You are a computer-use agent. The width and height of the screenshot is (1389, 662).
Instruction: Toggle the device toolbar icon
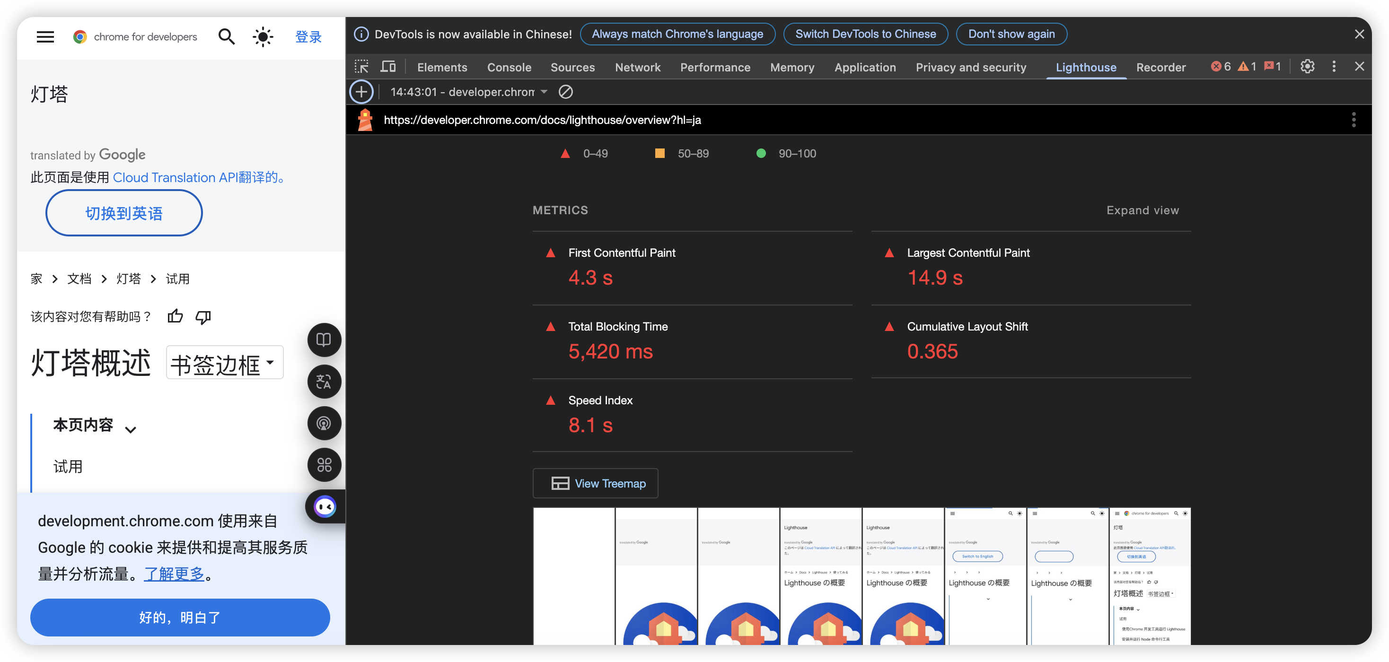click(388, 67)
